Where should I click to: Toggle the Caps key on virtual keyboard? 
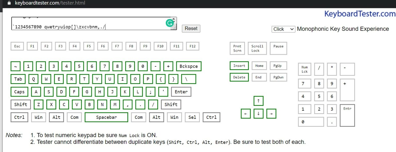(19, 92)
